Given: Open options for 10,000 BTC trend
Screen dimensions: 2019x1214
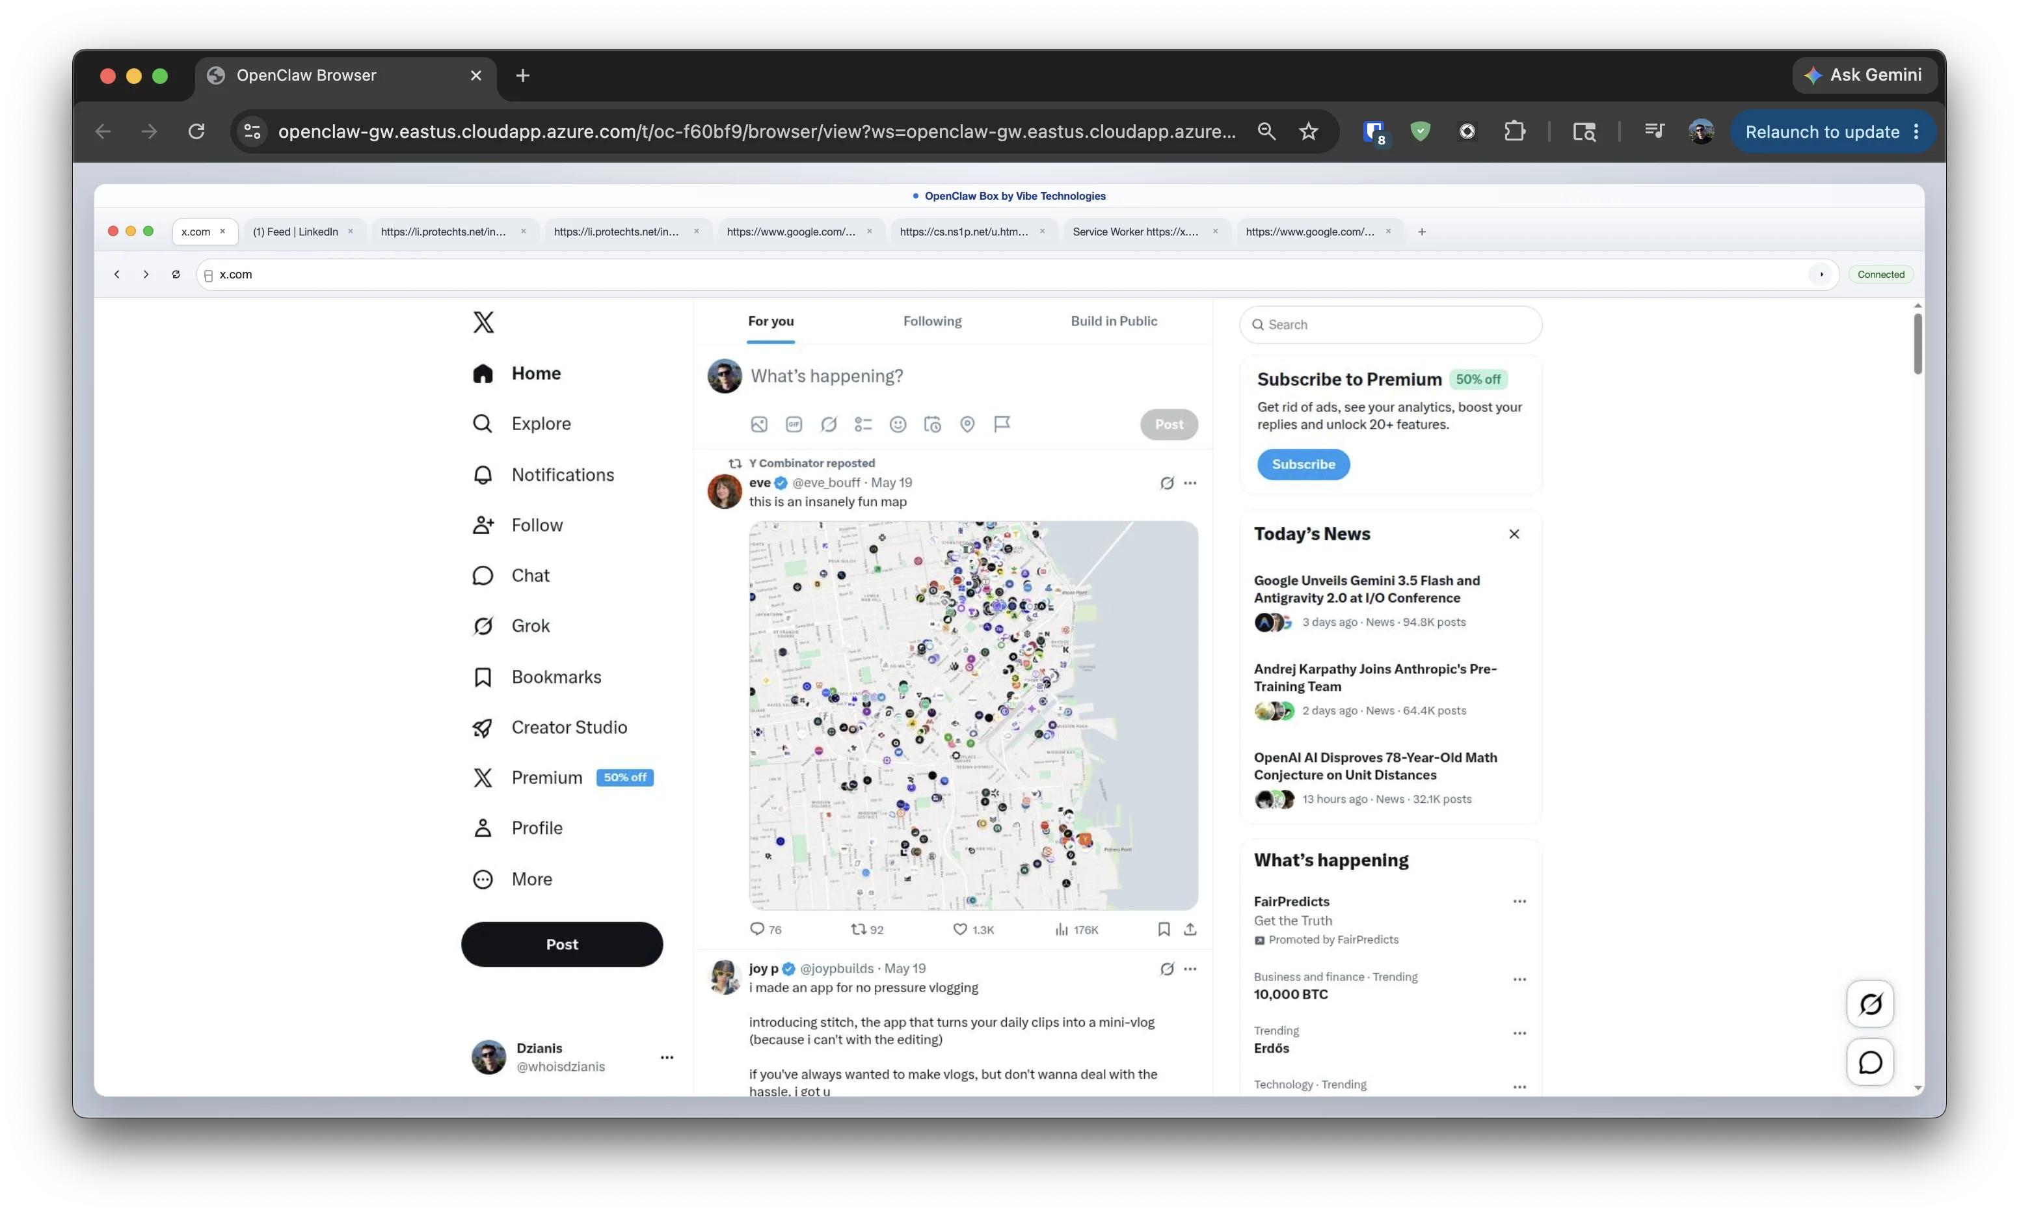Looking at the screenshot, I should click(x=1519, y=979).
